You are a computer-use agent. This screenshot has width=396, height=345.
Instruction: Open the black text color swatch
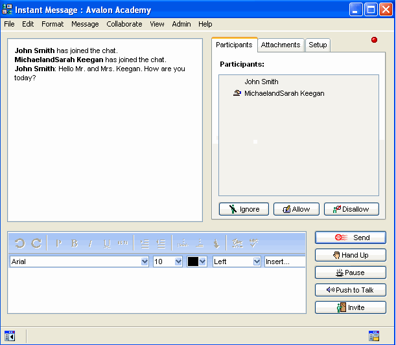pyautogui.click(x=196, y=262)
